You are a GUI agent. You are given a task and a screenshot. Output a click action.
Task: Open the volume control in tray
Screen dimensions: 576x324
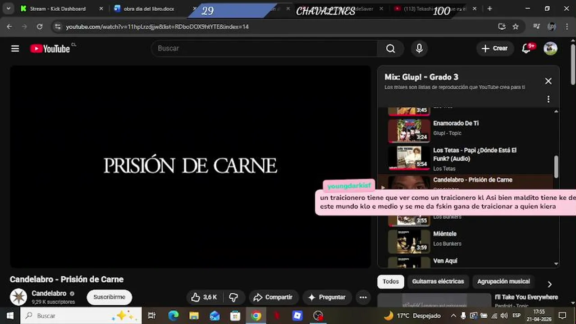(x=504, y=315)
